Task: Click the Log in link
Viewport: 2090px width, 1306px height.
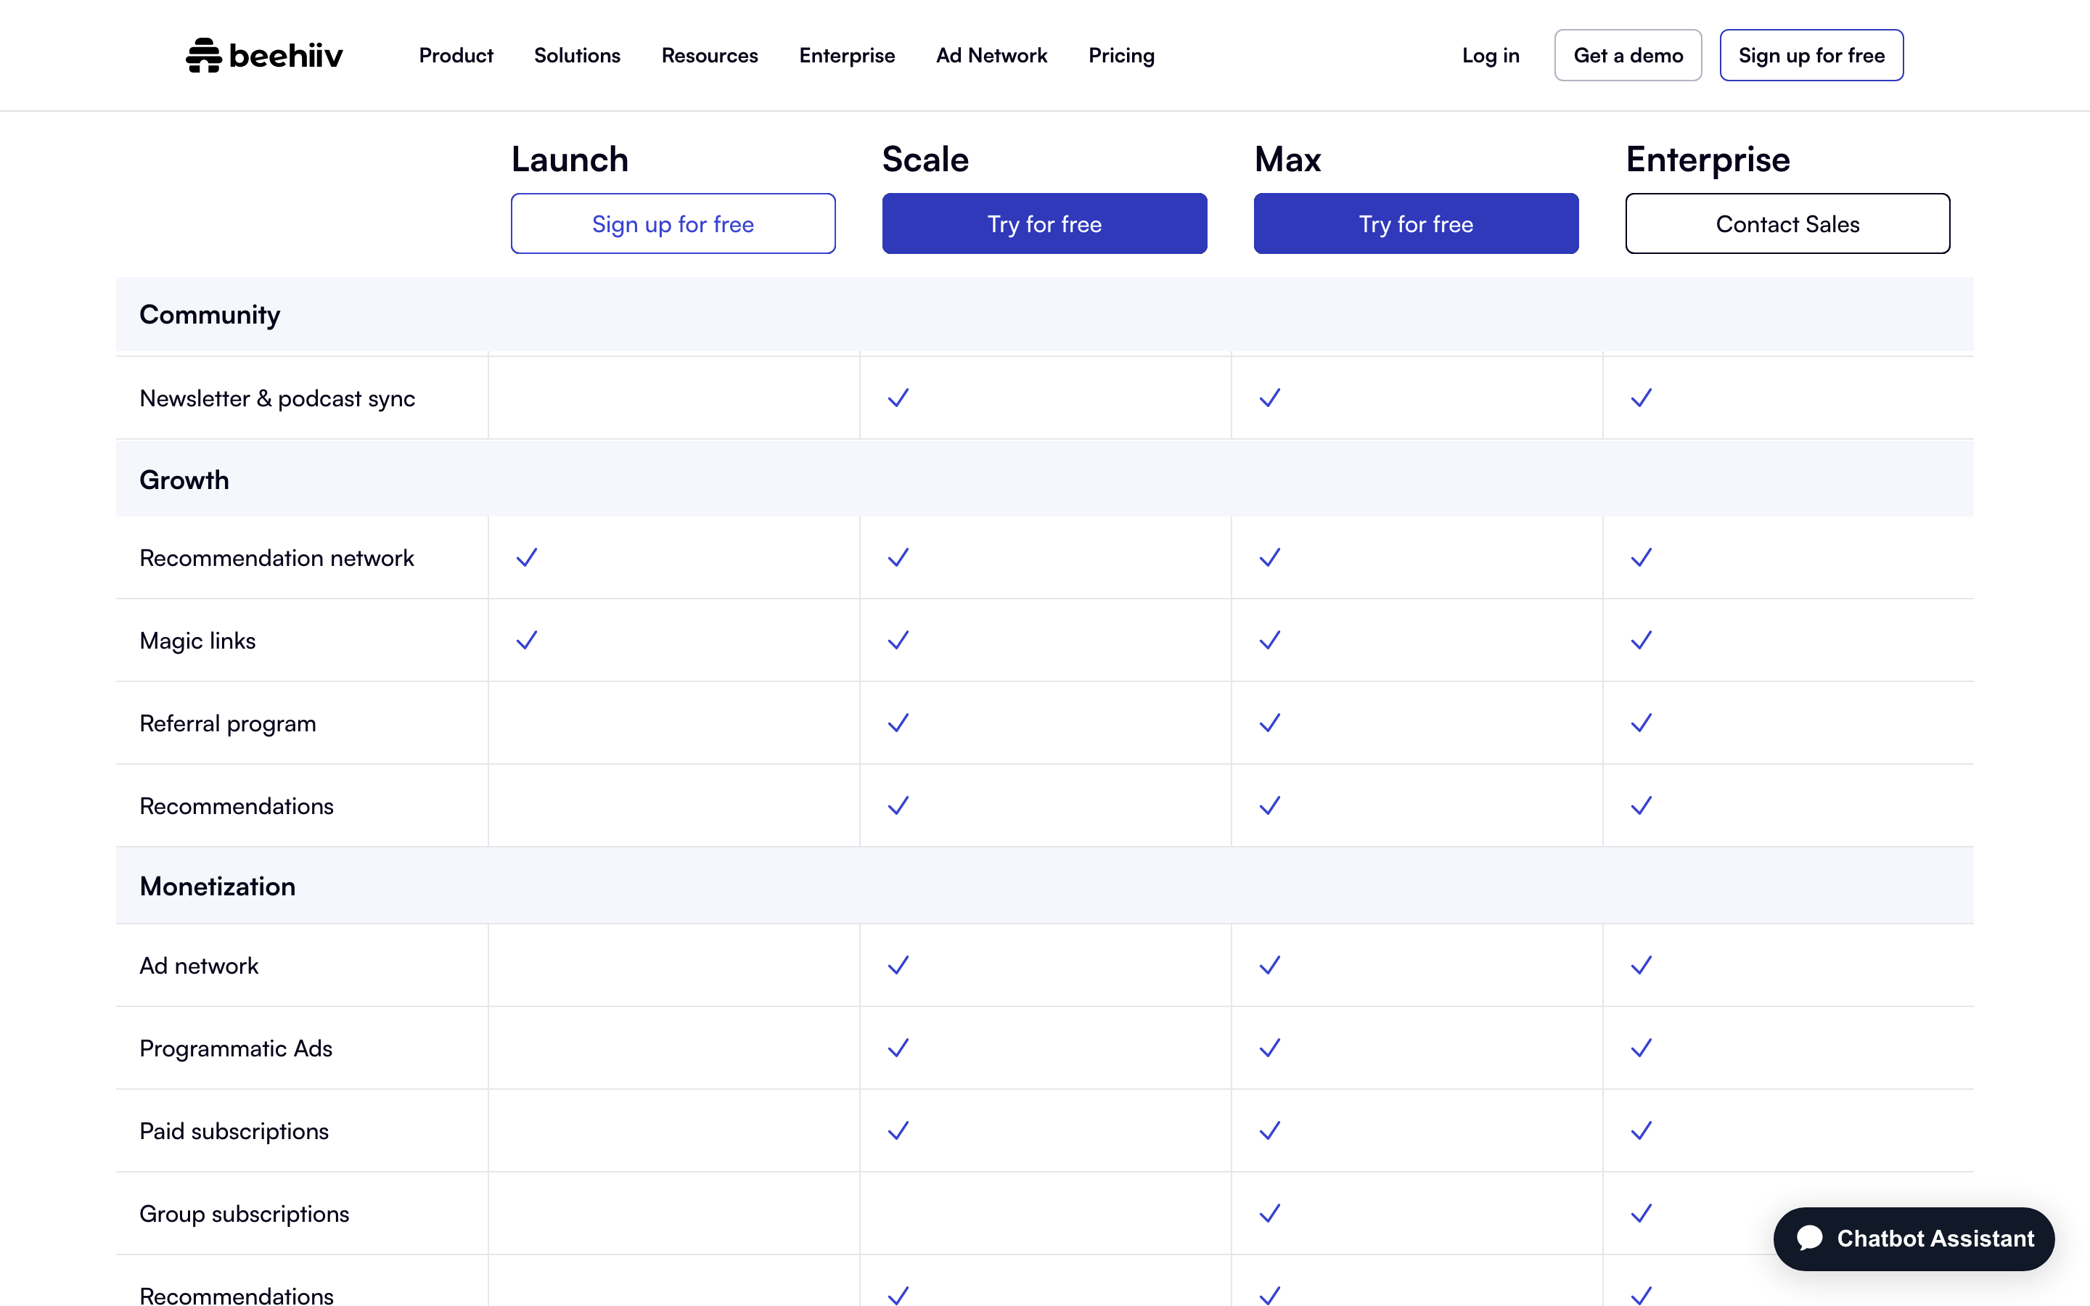Action: point(1491,55)
